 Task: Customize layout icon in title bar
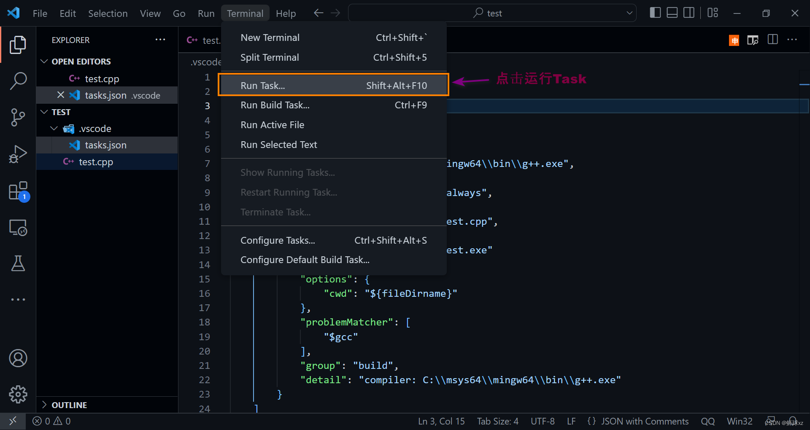[713, 13]
